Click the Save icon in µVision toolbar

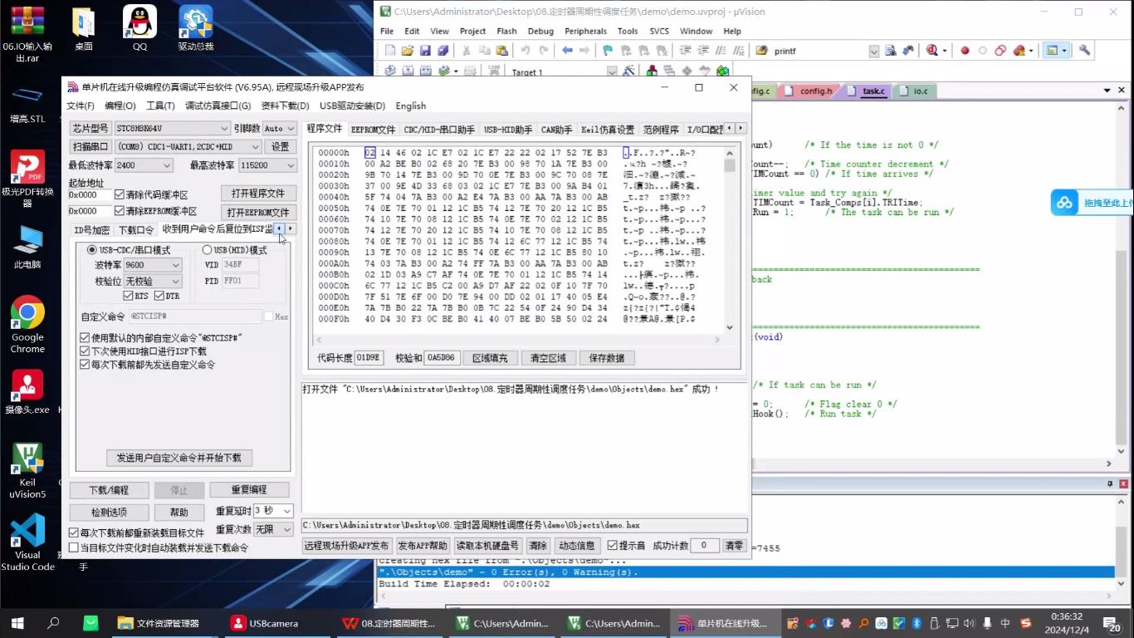[x=425, y=51]
